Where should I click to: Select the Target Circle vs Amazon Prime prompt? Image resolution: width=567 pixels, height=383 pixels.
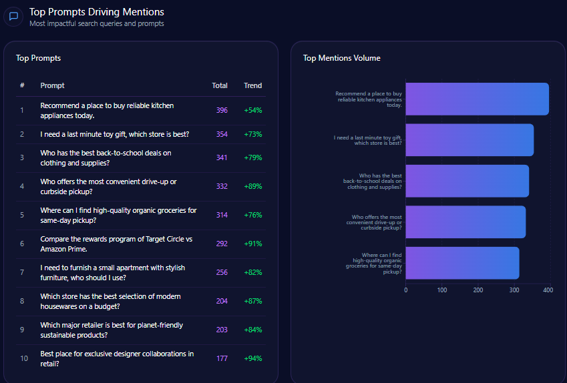click(116, 244)
